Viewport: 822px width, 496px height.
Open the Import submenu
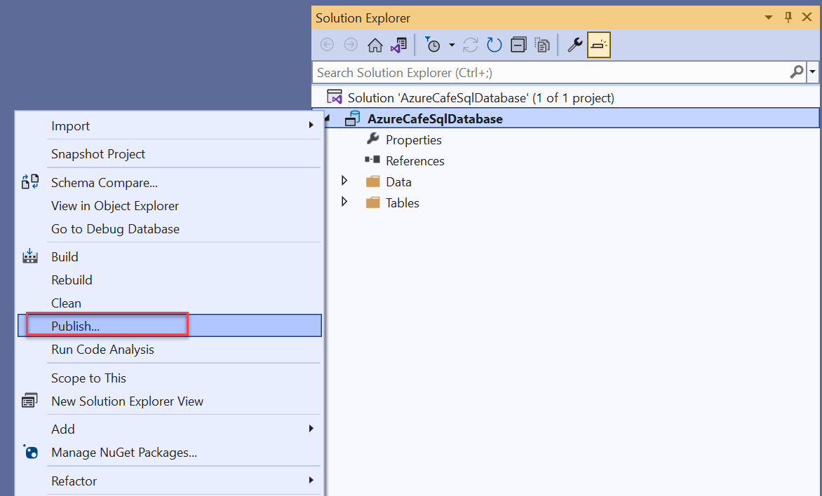click(169, 125)
